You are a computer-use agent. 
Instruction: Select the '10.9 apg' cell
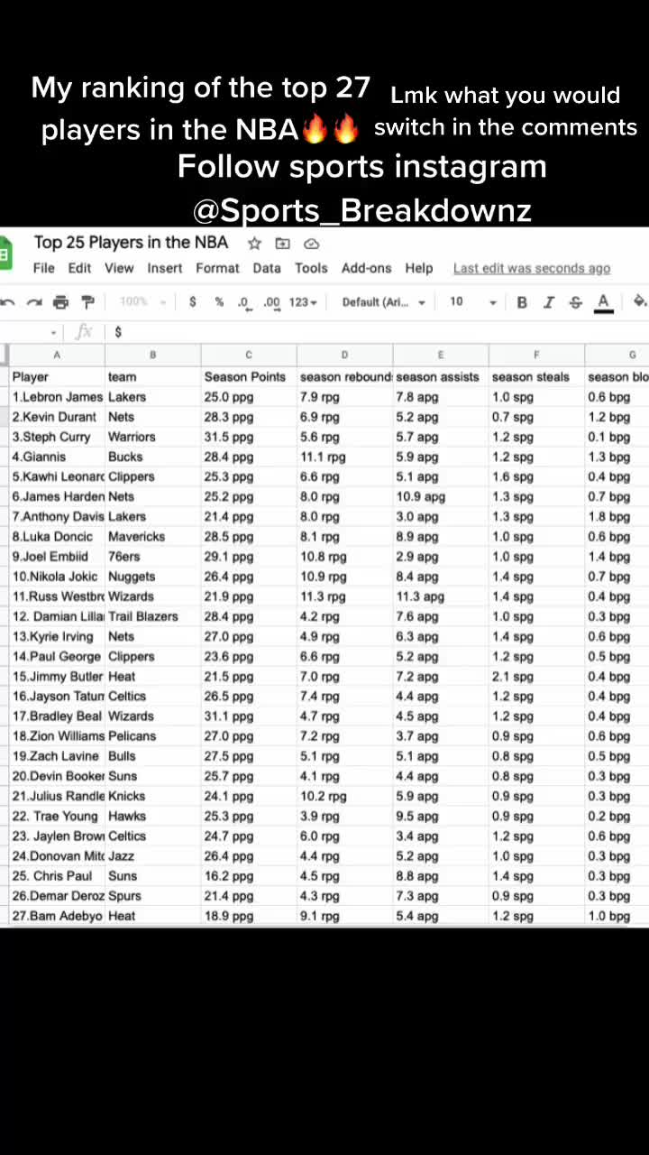point(441,496)
